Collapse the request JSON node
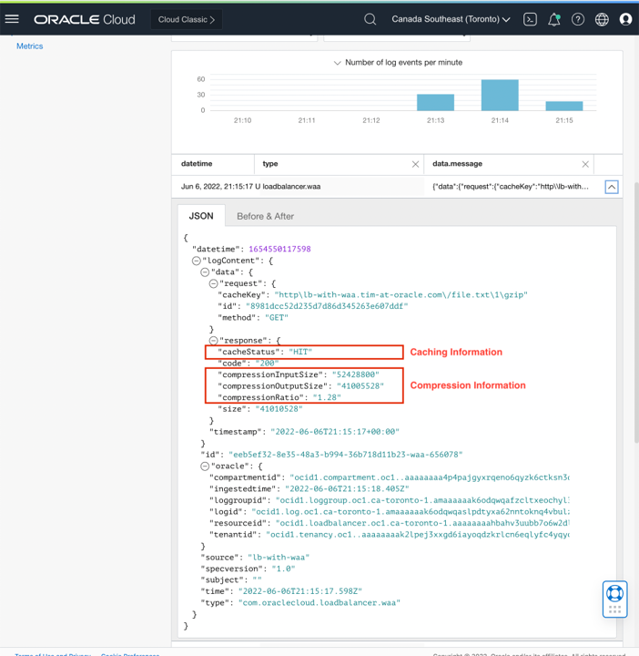639x656 pixels. click(213, 283)
